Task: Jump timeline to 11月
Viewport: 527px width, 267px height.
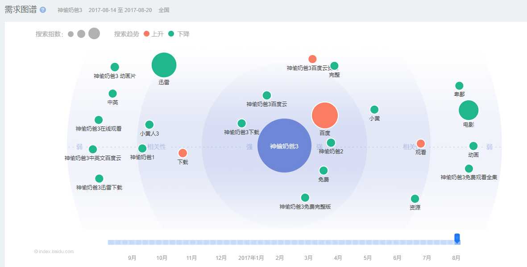Action: click(191, 258)
